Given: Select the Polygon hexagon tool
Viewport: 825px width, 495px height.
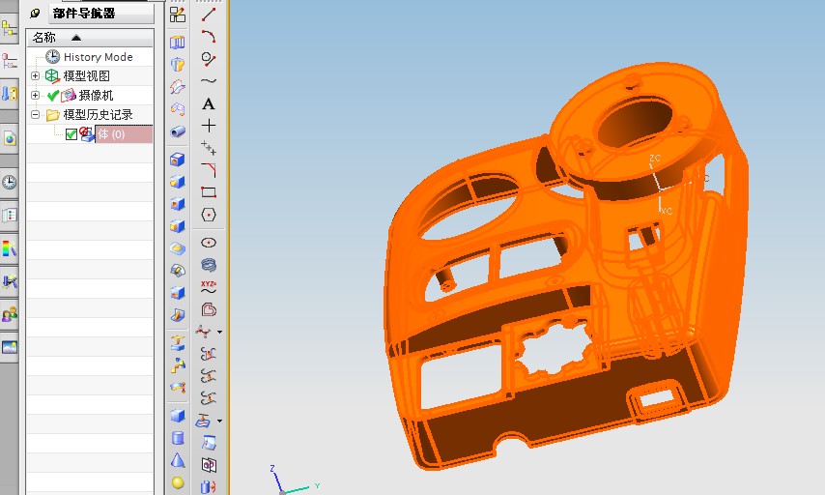Looking at the screenshot, I should coord(209,215).
